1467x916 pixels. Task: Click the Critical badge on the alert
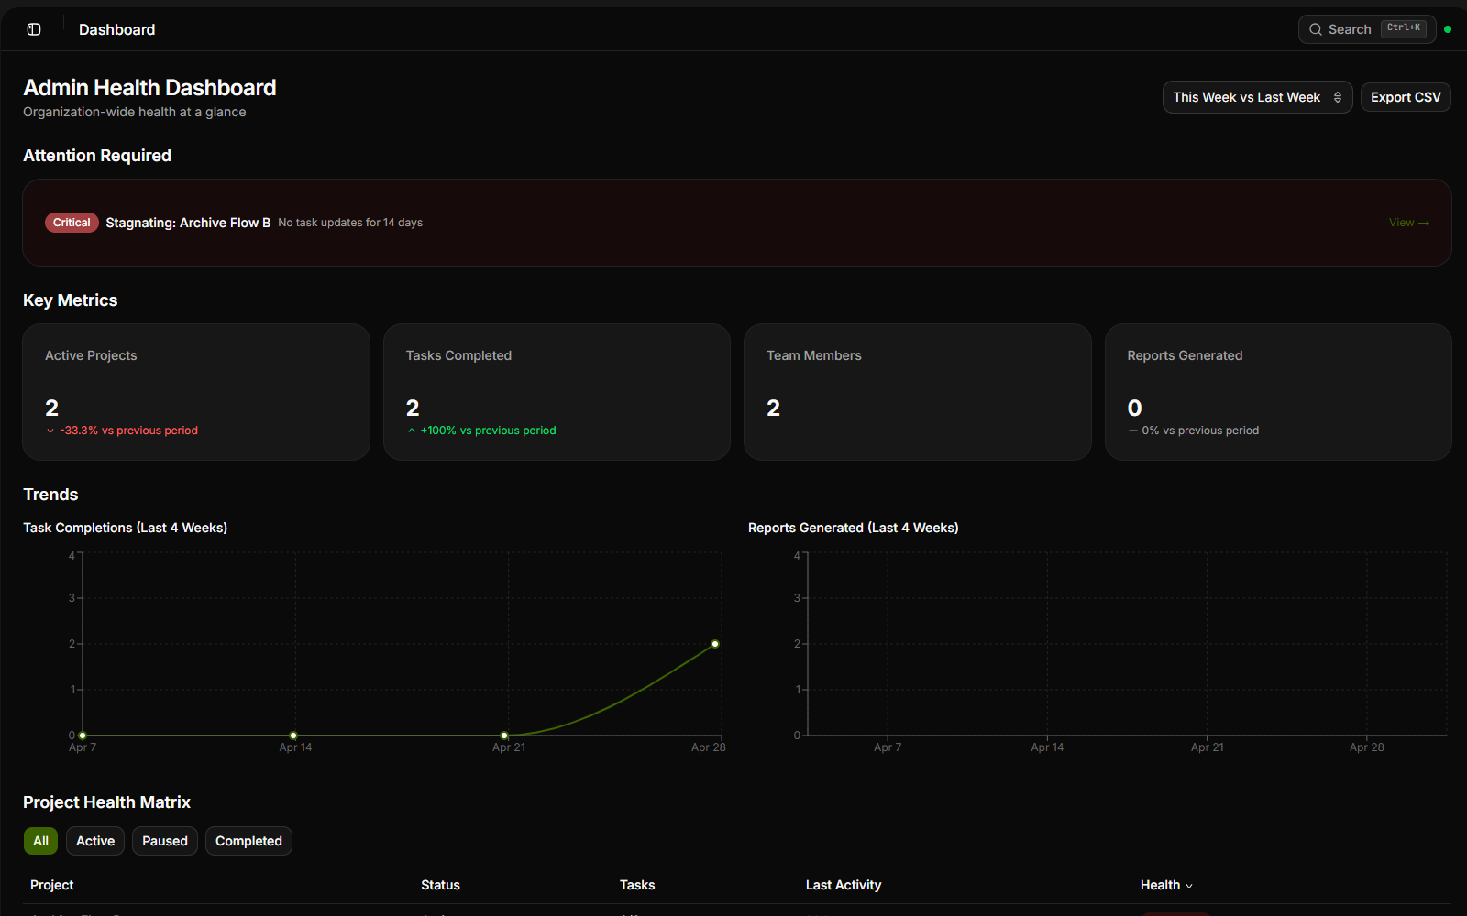(72, 223)
